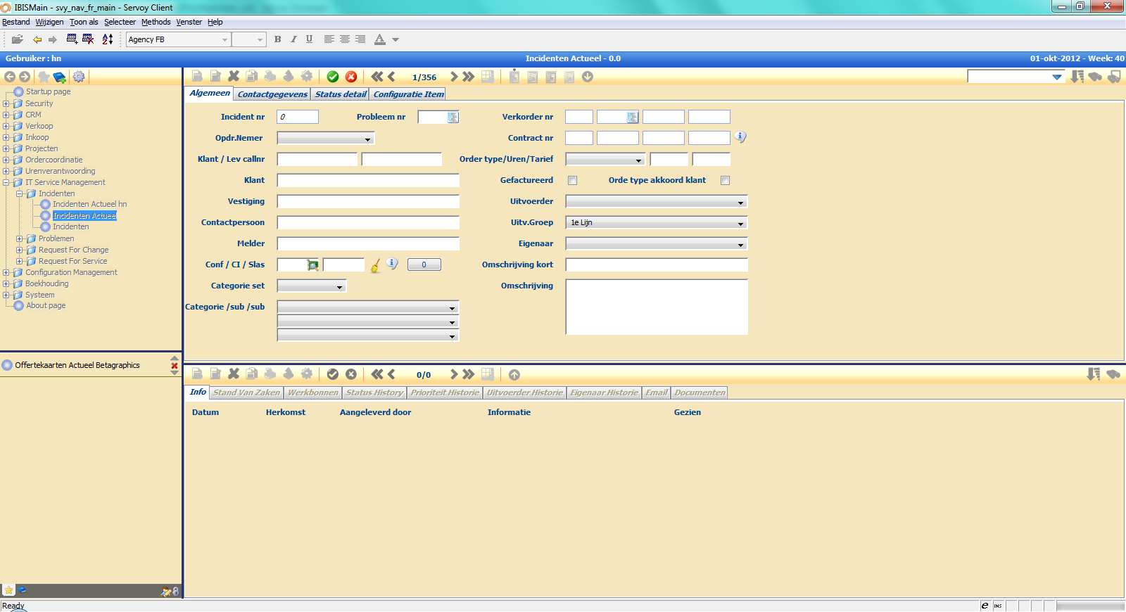Open the Opdr.Nemer dropdown

pos(326,138)
